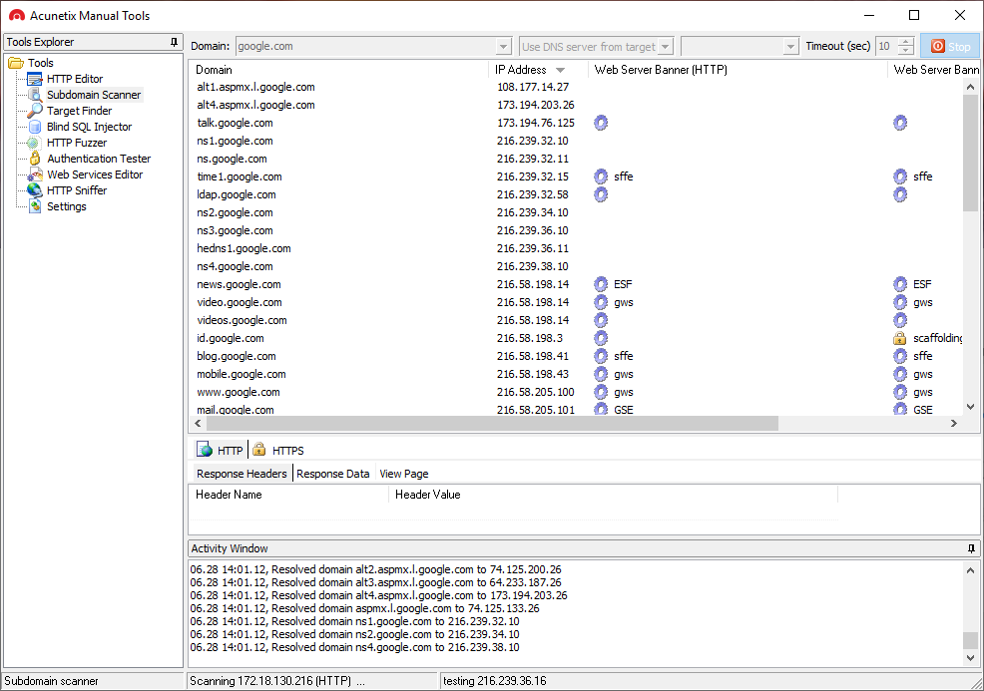Select the Response Headers tab
This screenshot has width=984, height=691.
pos(242,474)
